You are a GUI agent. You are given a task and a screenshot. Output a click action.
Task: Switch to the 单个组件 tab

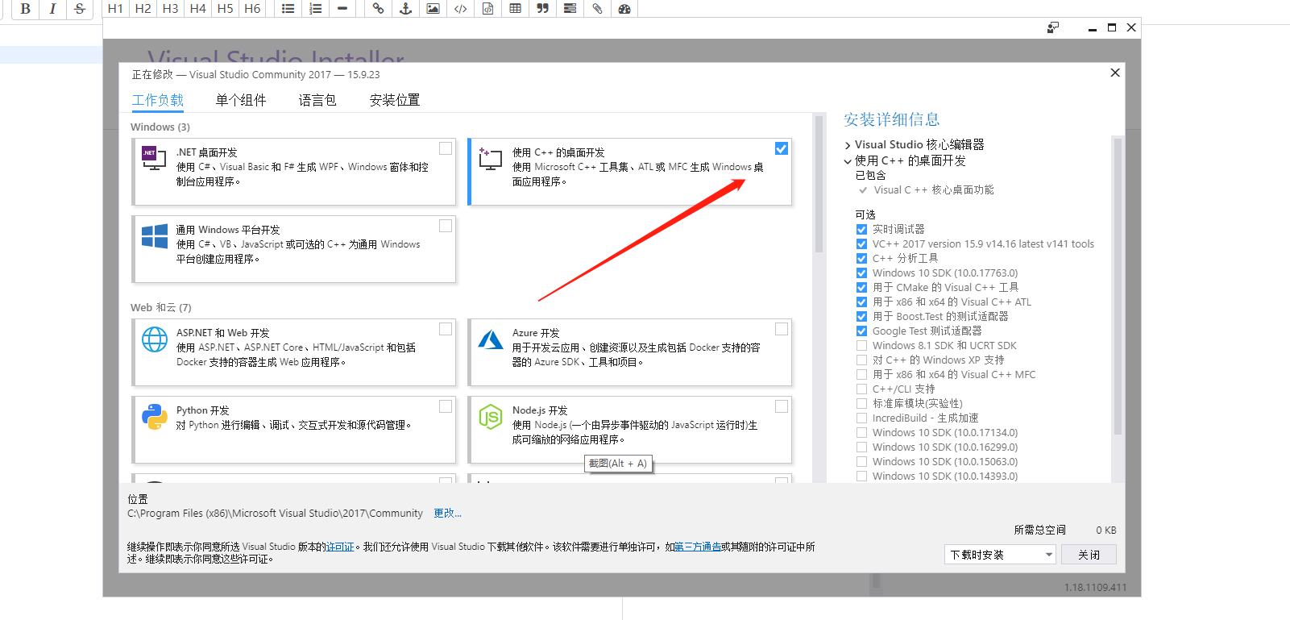(241, 100)
